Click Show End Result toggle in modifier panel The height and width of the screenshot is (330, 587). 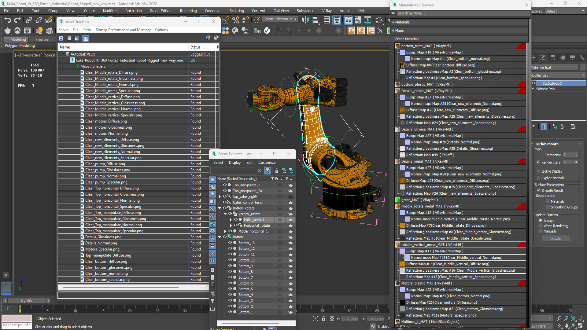[544, 127]
